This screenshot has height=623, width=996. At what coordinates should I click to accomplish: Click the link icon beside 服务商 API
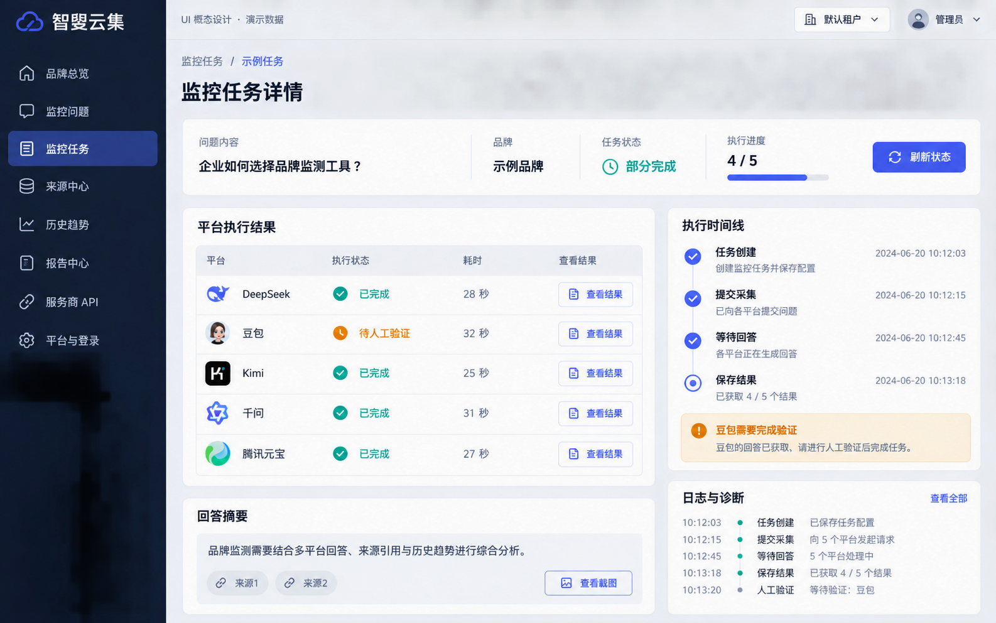(26, 302)
